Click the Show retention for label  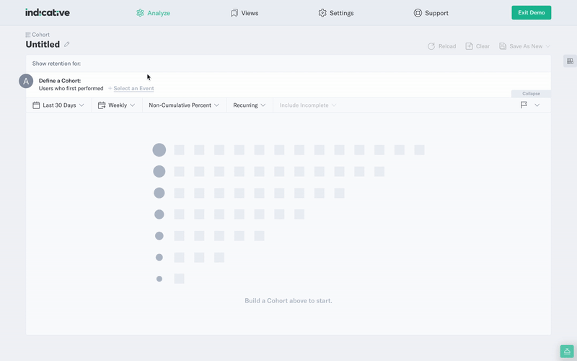(x=56, y=64)
